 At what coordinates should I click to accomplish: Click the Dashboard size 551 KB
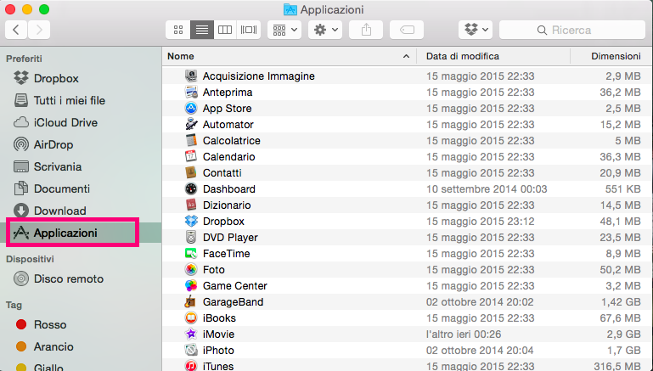pos(623,189)
